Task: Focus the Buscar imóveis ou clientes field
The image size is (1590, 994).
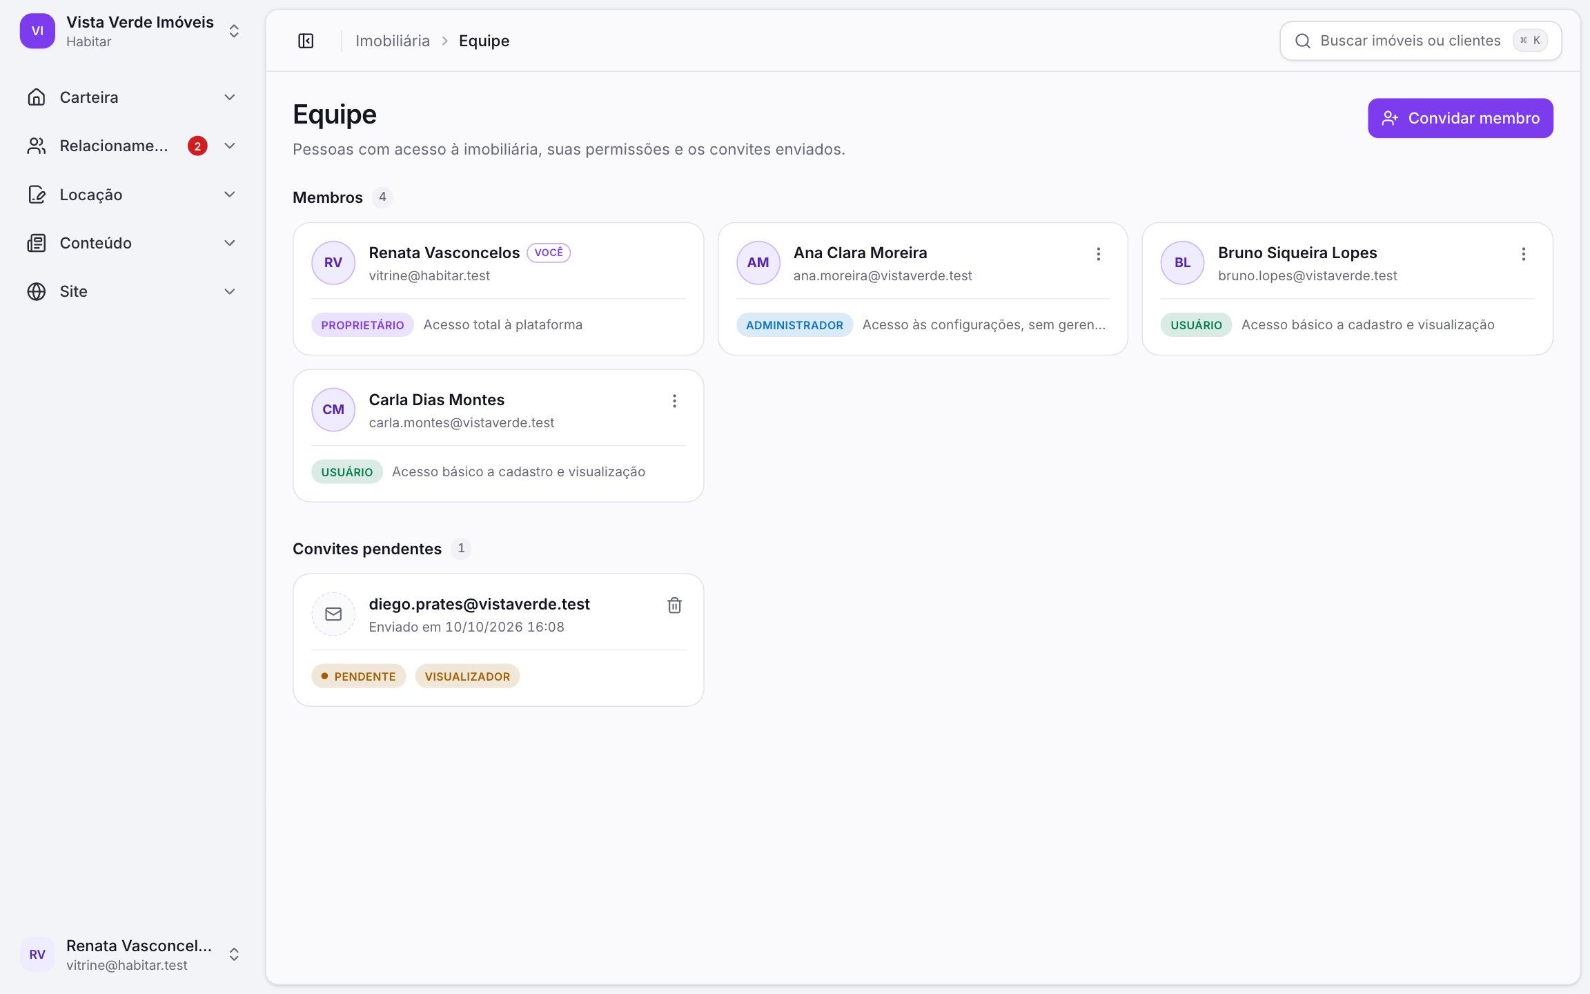Action: (x=1420, y=41)
